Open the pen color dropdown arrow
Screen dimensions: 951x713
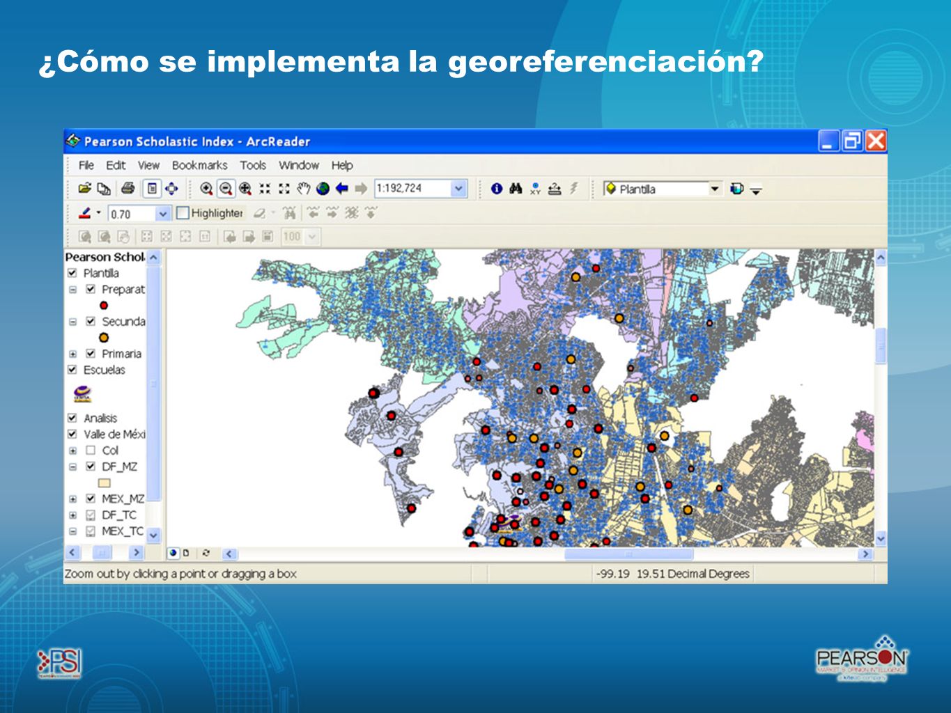[x=98, y=213]
